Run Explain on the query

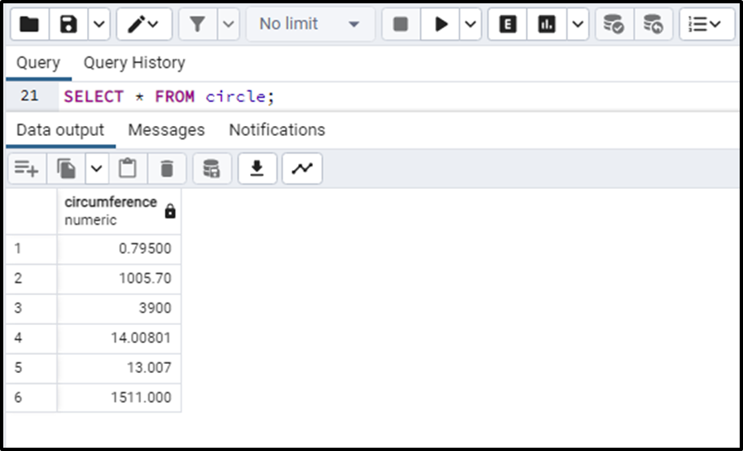coord(508,24)
